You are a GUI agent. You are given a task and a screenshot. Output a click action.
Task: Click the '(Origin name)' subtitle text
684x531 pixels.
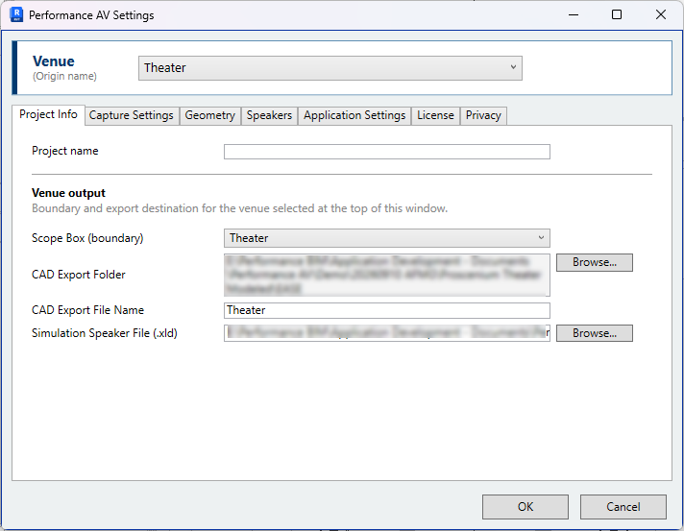tap(64, 76)
